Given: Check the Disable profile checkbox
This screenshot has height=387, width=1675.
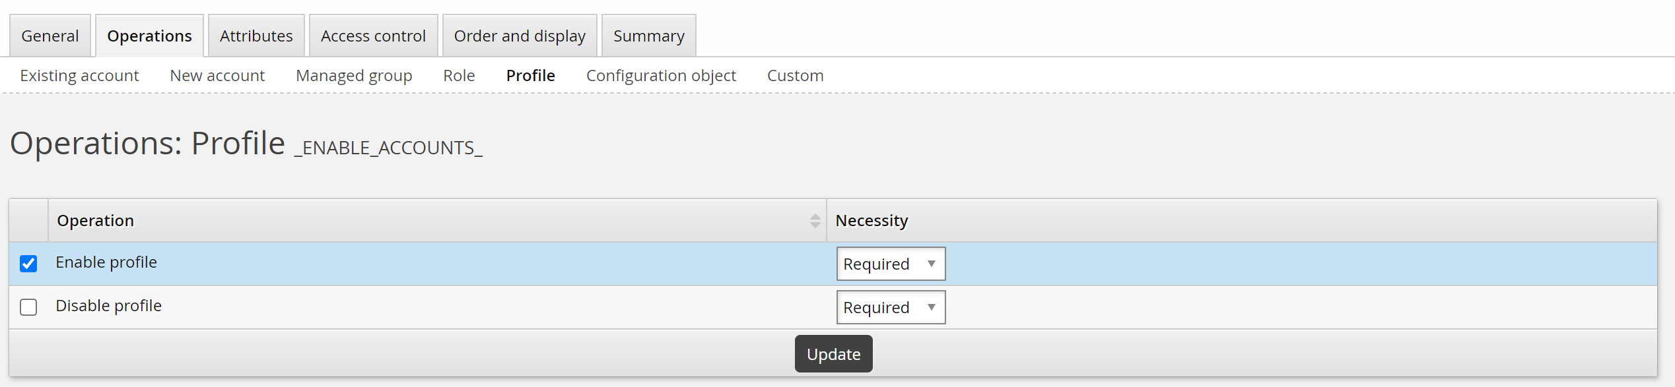Looking at the screenshot, I should click(28, 307).
